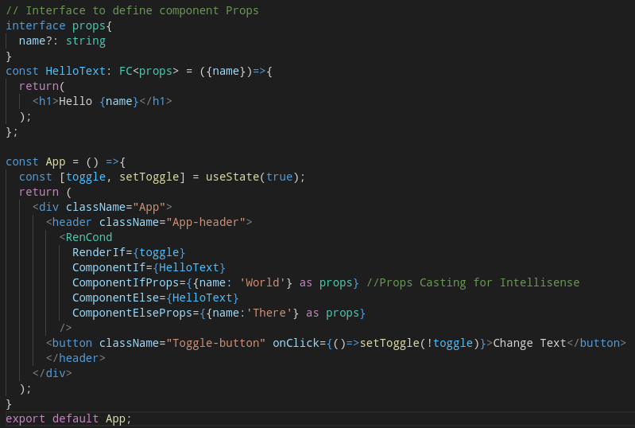The height and width of the screenshot is (428, 635).
Task: Click the closing "</header>" tag
Action: click(x=76, y=358)
